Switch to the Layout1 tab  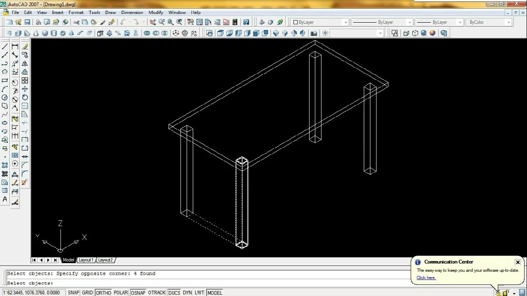click(86, 260)
